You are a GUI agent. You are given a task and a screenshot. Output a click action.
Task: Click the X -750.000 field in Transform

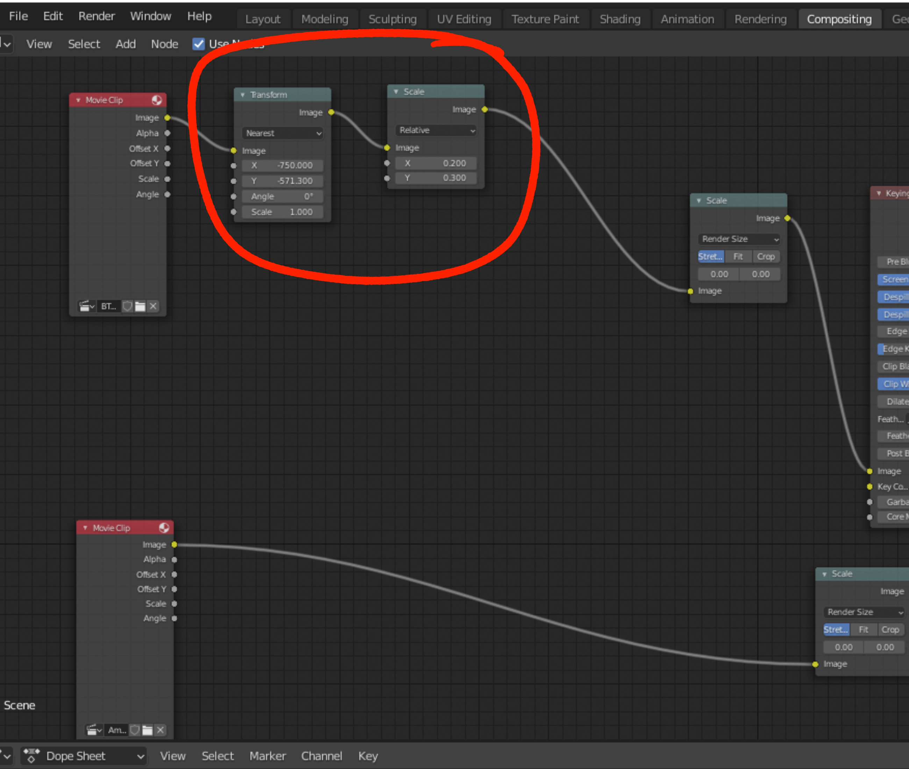coord(282,166)
